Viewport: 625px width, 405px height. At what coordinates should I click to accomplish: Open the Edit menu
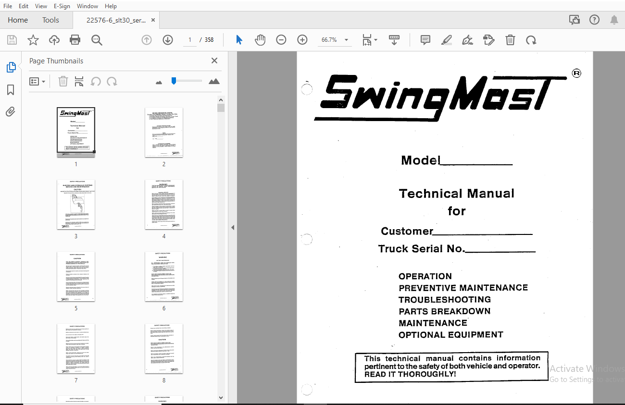pos(24,6)
